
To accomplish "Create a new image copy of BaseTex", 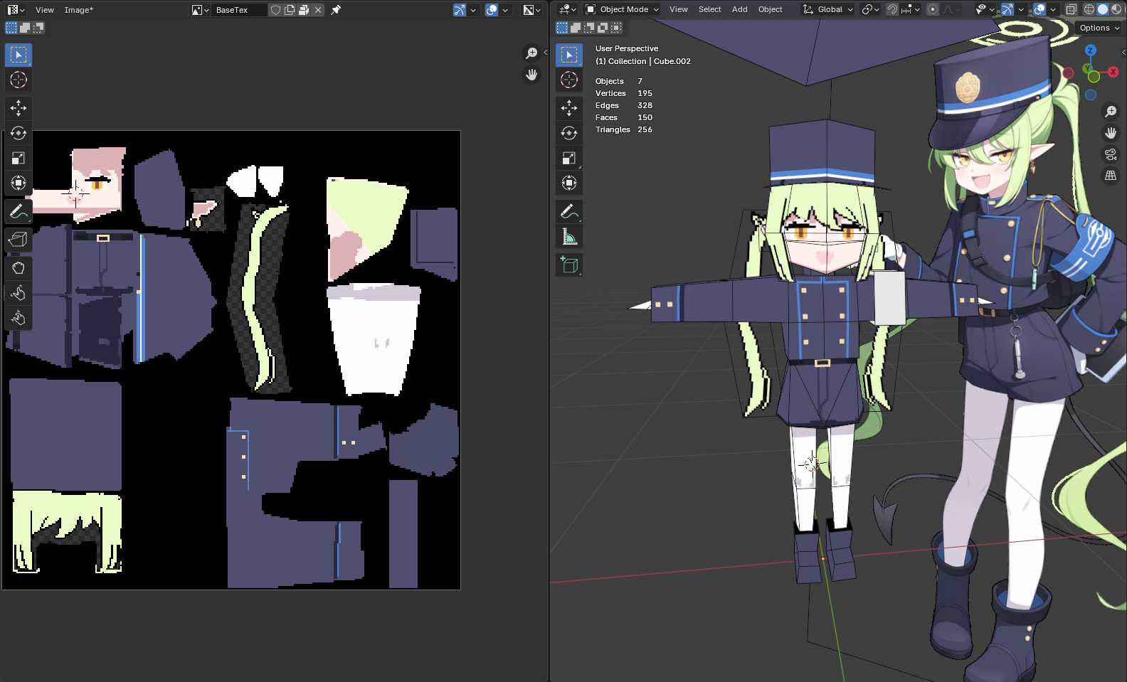I will [x=290, y=10].
